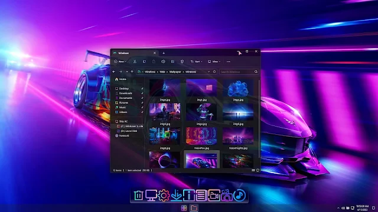This screenshot has width=378, height=212.
Task: Open the View dropdown menu
Action: (x=214, y=61)
